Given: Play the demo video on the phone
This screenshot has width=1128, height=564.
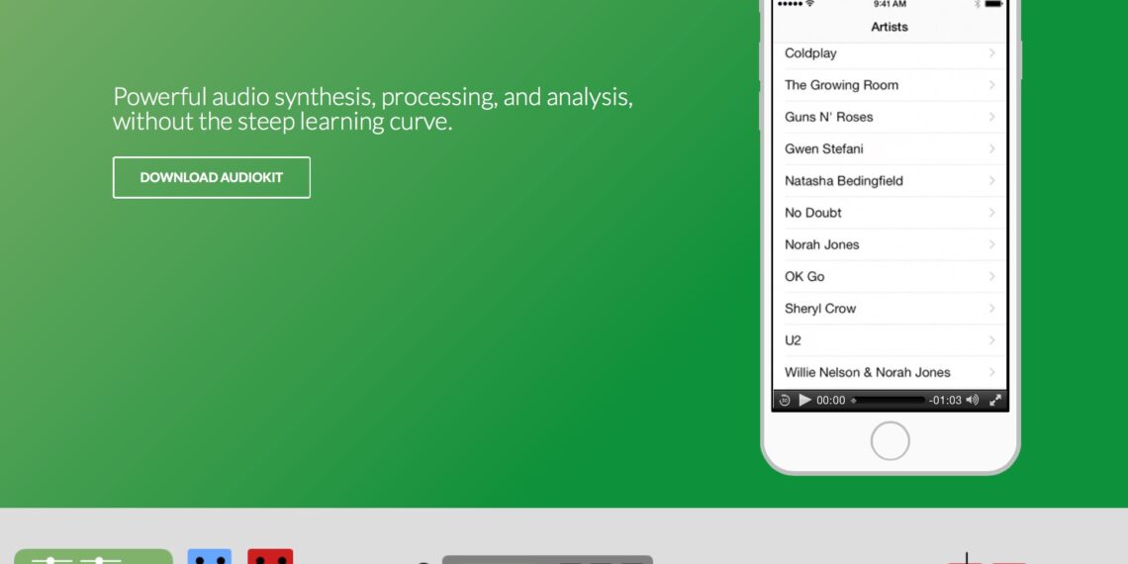Looking at the screenshot, I should tap(805, 400).
